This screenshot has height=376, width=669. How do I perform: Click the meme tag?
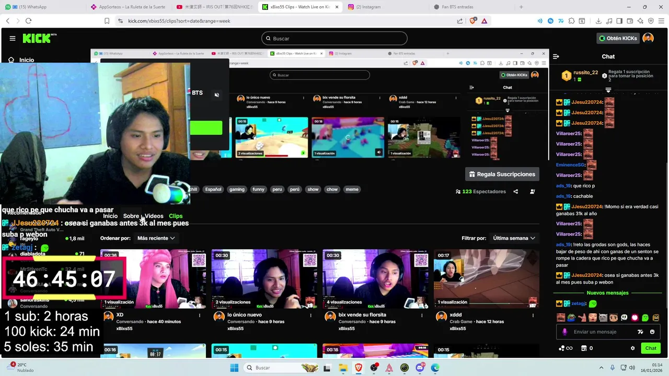click(x=352, y=190)
